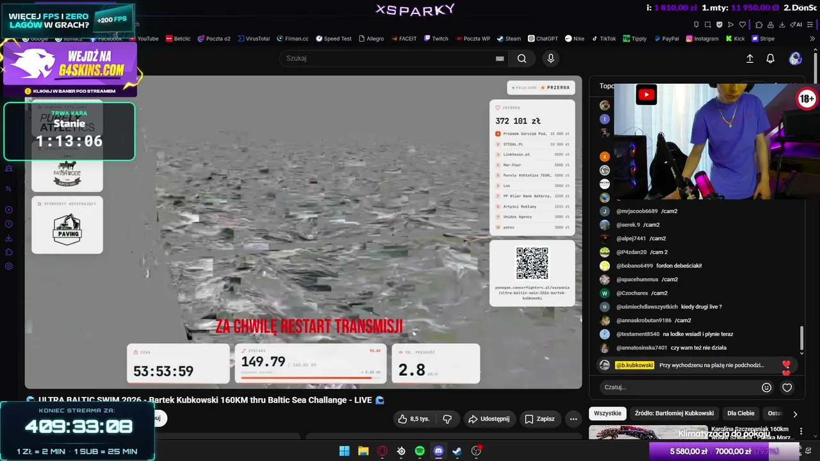Click the heart bookmark icon in browser toolbar

click(x=742, y=24)
